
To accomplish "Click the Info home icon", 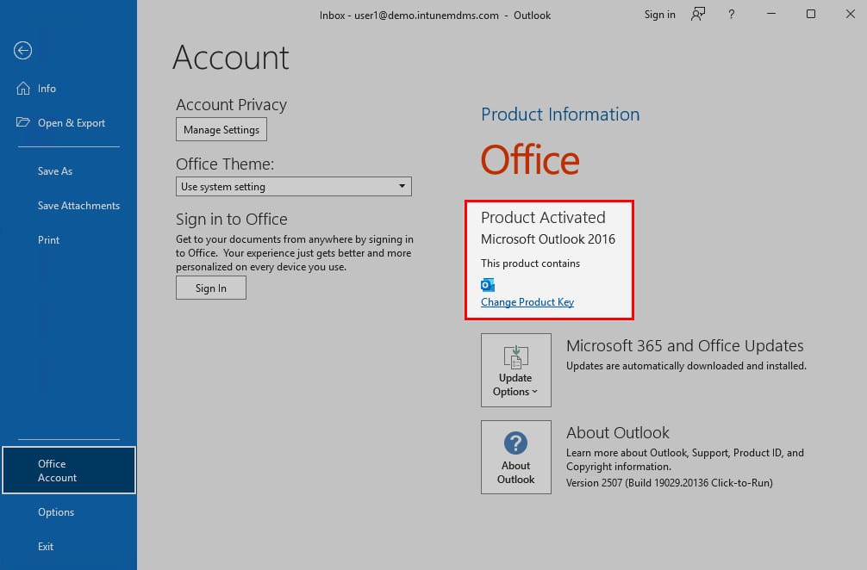I will click(23, 89).
